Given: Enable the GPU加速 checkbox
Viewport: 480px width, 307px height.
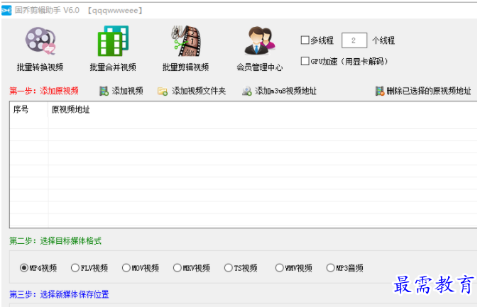Looking at the screenshot, I should tap(305, 61).
